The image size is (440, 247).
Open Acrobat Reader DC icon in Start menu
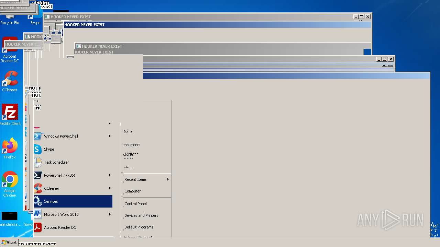[38, 227]
